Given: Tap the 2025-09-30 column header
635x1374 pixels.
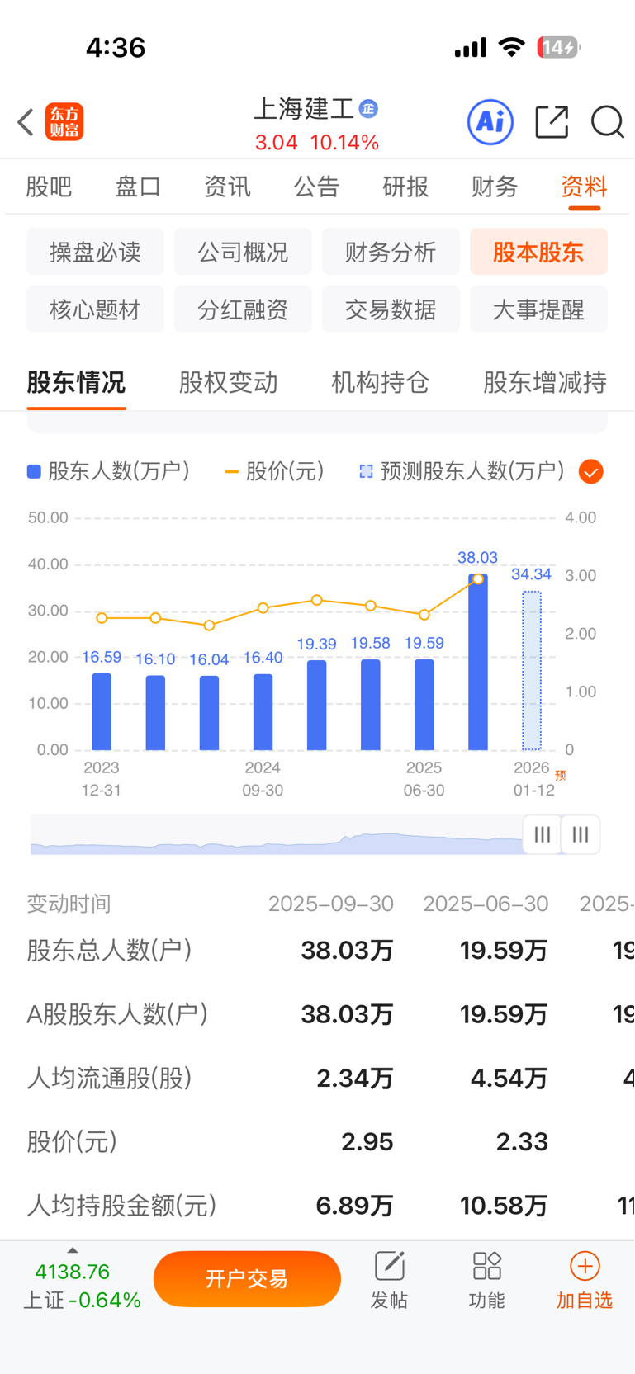Looking at the screenshot, I should 330,904.
